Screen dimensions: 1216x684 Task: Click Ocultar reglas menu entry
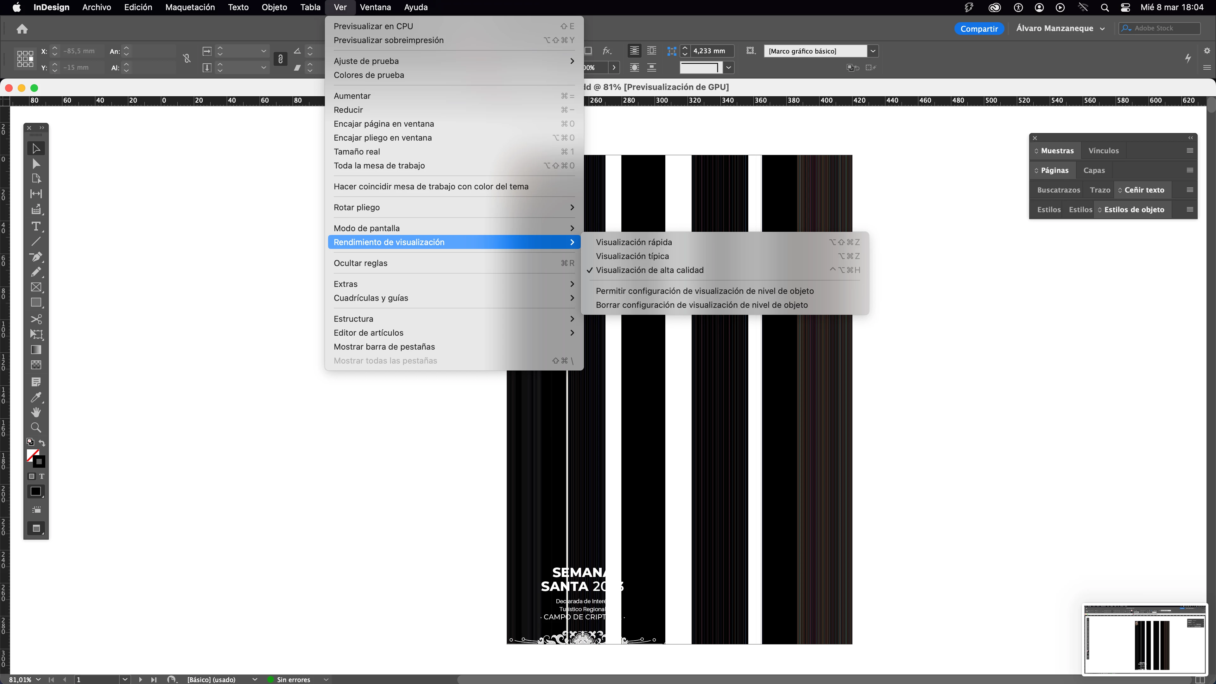tap(360, 263)
